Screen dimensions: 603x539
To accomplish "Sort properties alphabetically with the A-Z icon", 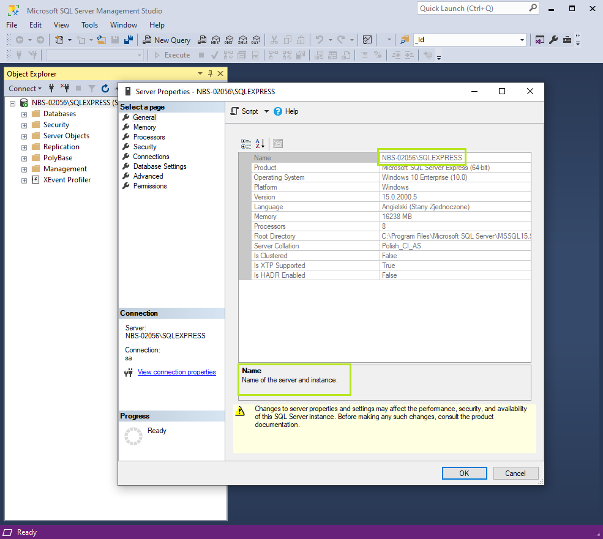I will click(x=259, y=143).
